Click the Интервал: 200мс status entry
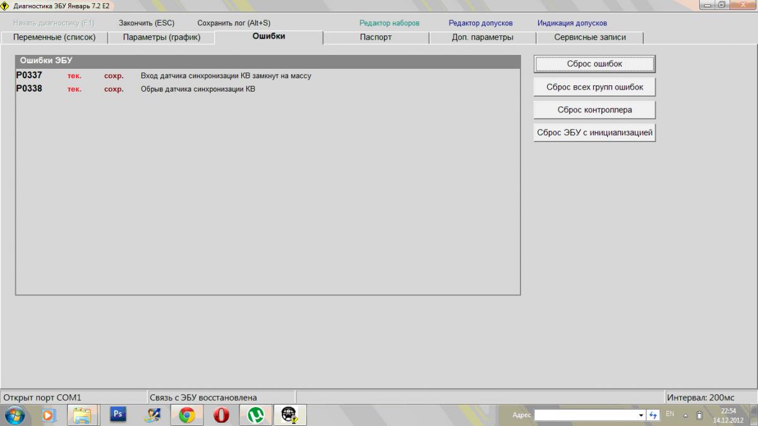 (701, 398)
